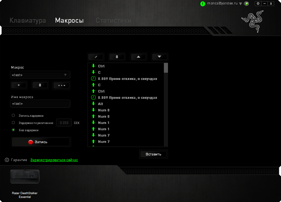The height and width of the screenshot is (202, 281).
Task: Select the 'Num 7' key-up row
Action: (126, 142)
